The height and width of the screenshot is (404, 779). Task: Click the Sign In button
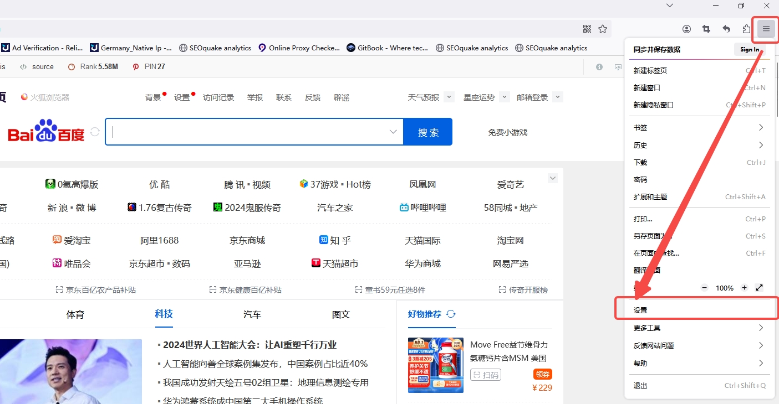pos(750,49)
